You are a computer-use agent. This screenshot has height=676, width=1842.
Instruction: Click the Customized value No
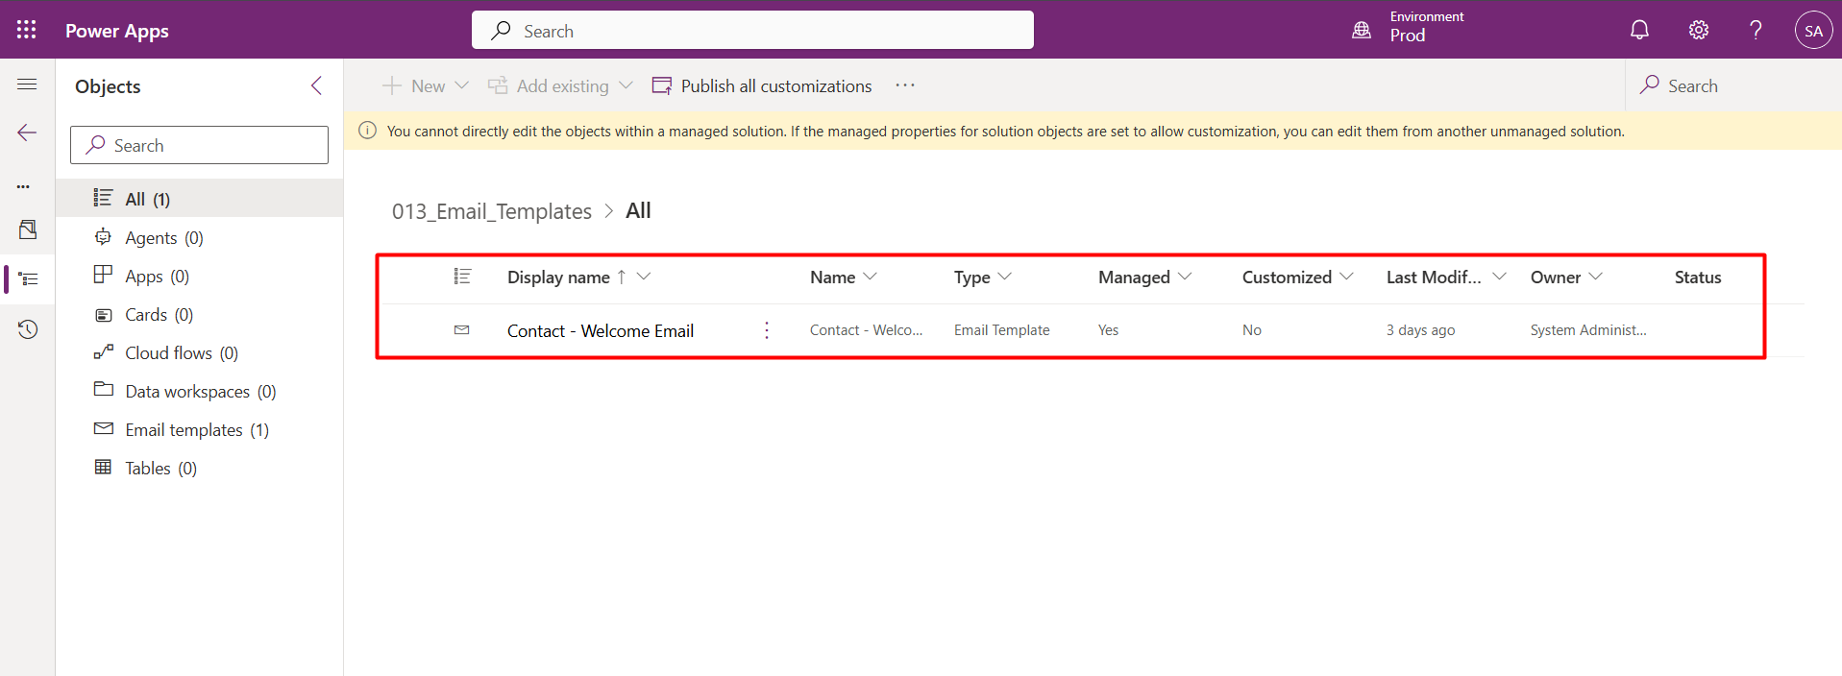point(1251,329)
